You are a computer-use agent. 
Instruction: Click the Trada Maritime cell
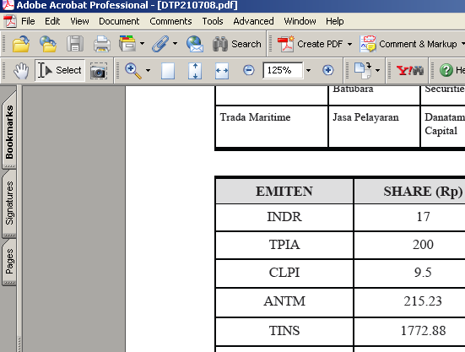tap(272, 126)
